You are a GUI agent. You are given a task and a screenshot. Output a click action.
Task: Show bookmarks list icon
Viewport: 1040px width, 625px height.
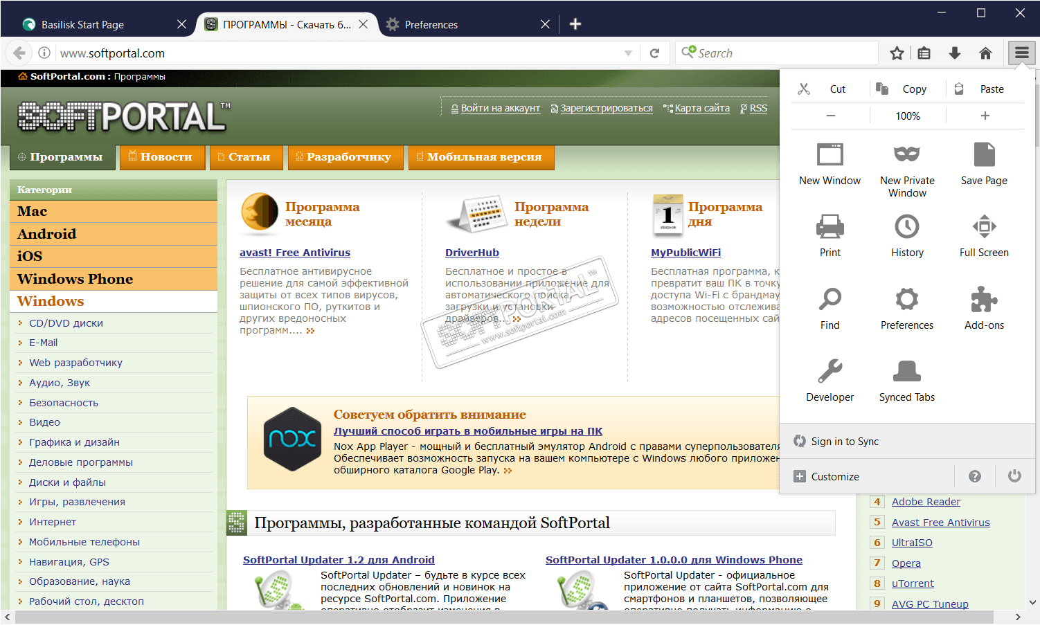point(924,53)
